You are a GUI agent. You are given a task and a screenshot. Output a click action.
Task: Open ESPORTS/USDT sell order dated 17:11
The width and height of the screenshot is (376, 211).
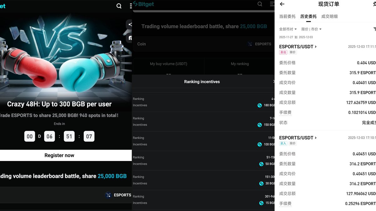(298, 47)
